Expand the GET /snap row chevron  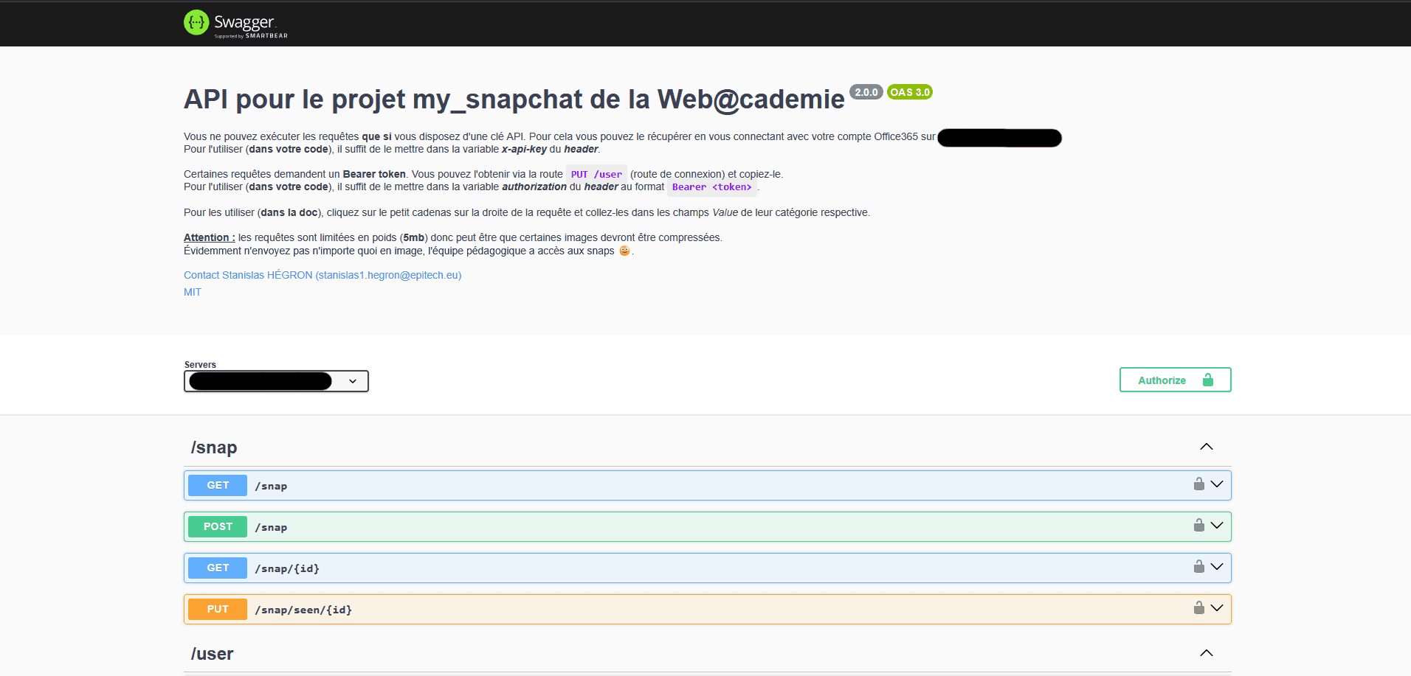pyautogui.click(x=1217, y=484)
